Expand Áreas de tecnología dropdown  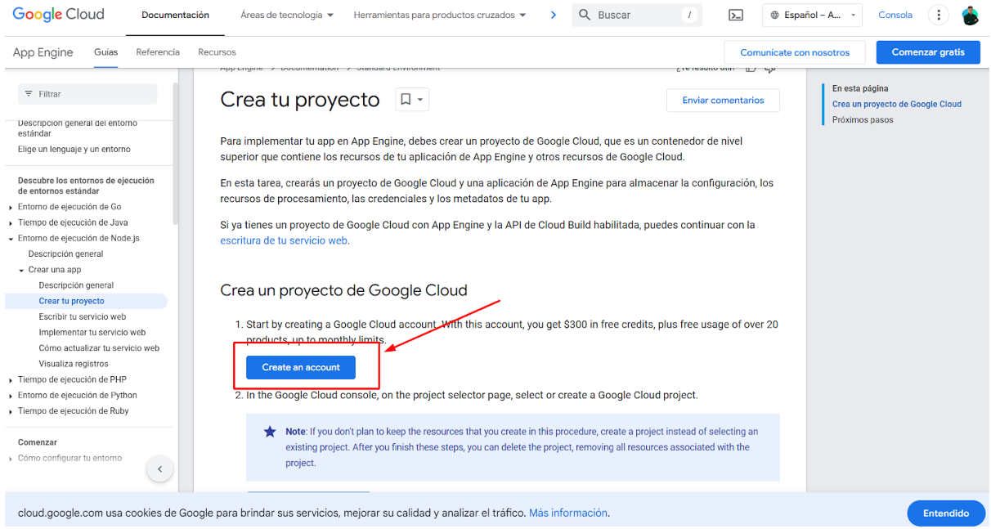pos(287,15)
